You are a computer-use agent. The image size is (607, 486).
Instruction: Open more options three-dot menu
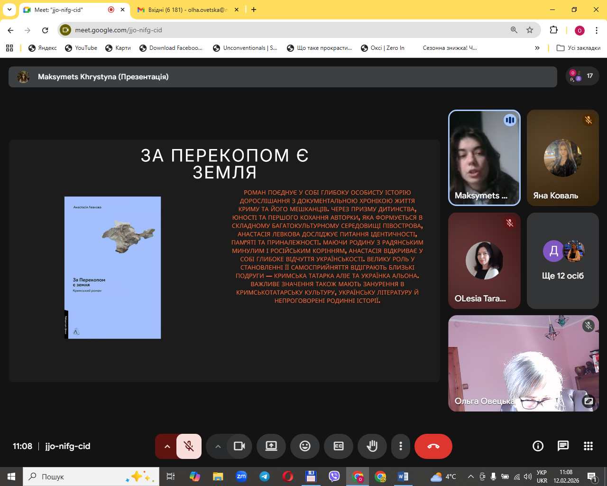click(401, 446)
